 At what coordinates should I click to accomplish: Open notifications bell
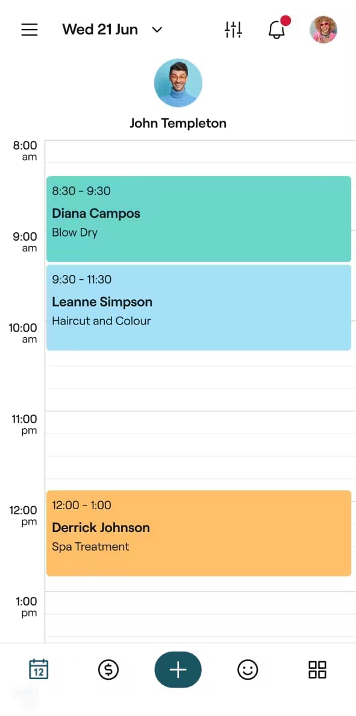coord(276,30)
